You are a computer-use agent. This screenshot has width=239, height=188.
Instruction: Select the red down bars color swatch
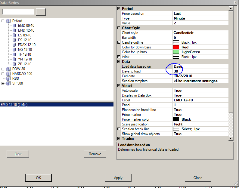pyautogui.click(x=176, y=47)
